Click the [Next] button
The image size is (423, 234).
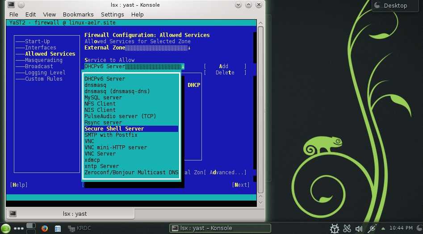(241, 185)
